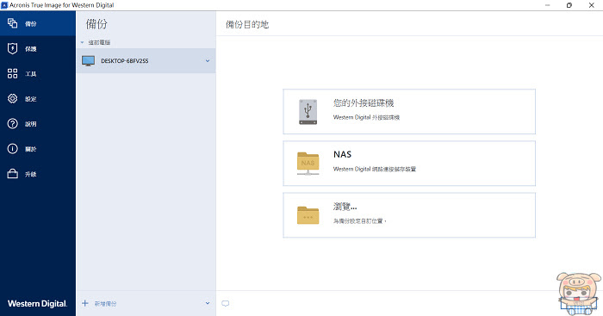Click the monitor icon beside DESKTOP-68FV2S5

coord(88,61)
